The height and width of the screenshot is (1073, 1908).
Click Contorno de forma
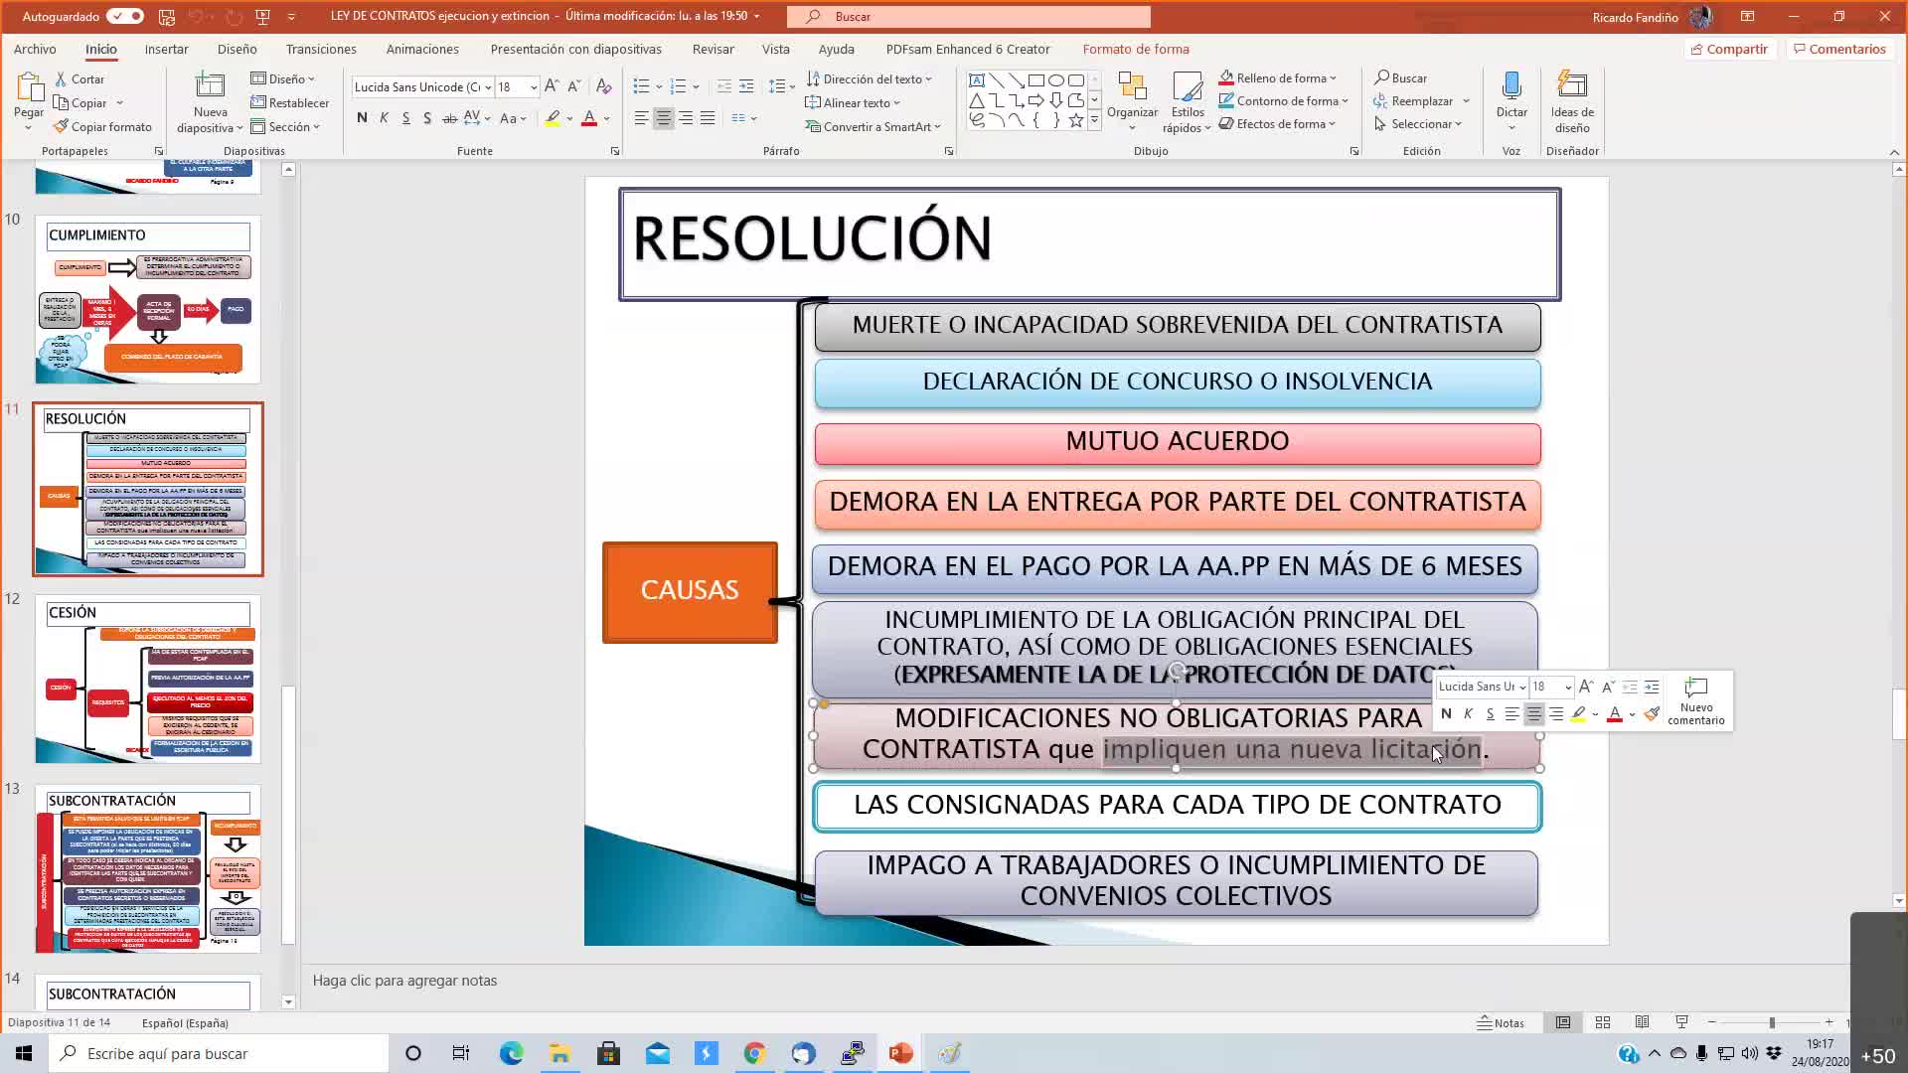(1284, 100)
